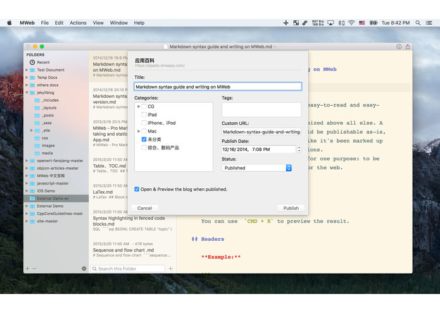Click the media folder icon

[x=37, y=153]
